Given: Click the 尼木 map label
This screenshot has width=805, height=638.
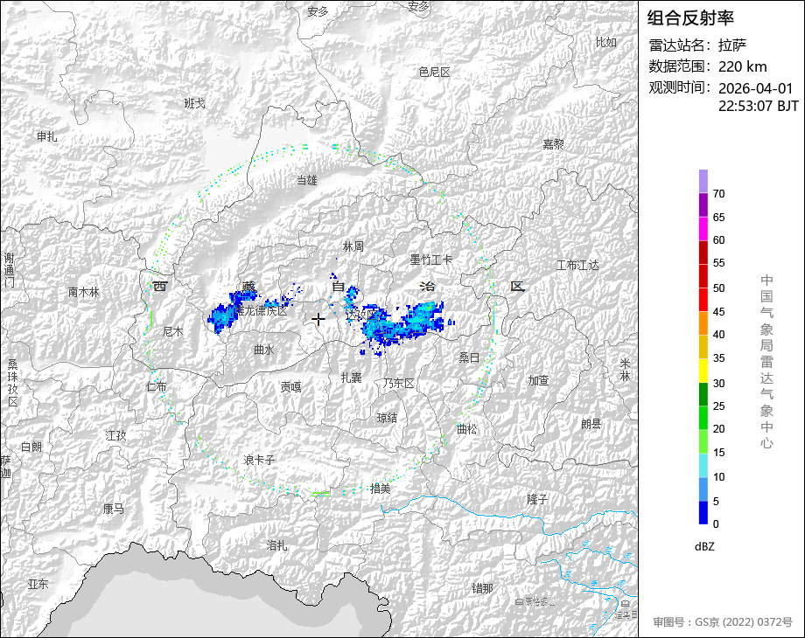Looking at the screenshot, I should tap(173, 332).
